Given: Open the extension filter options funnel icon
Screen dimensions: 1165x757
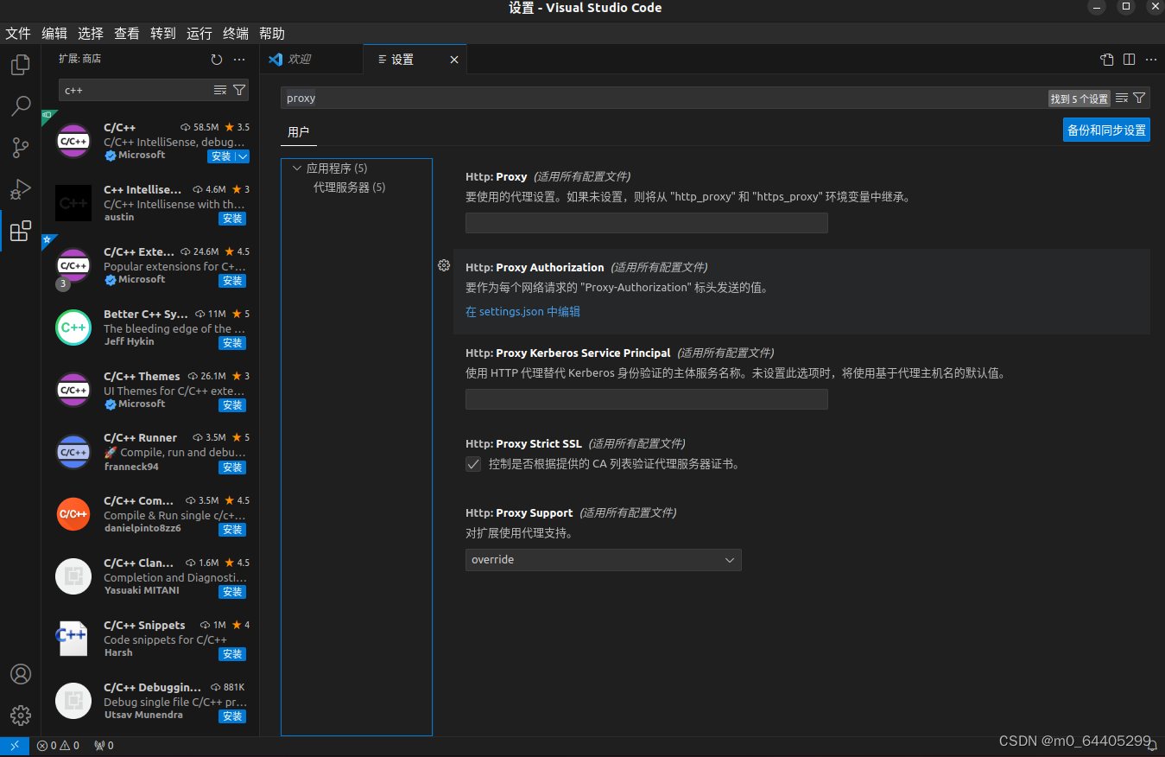Looking at the screenshot, I should (239, 90).
